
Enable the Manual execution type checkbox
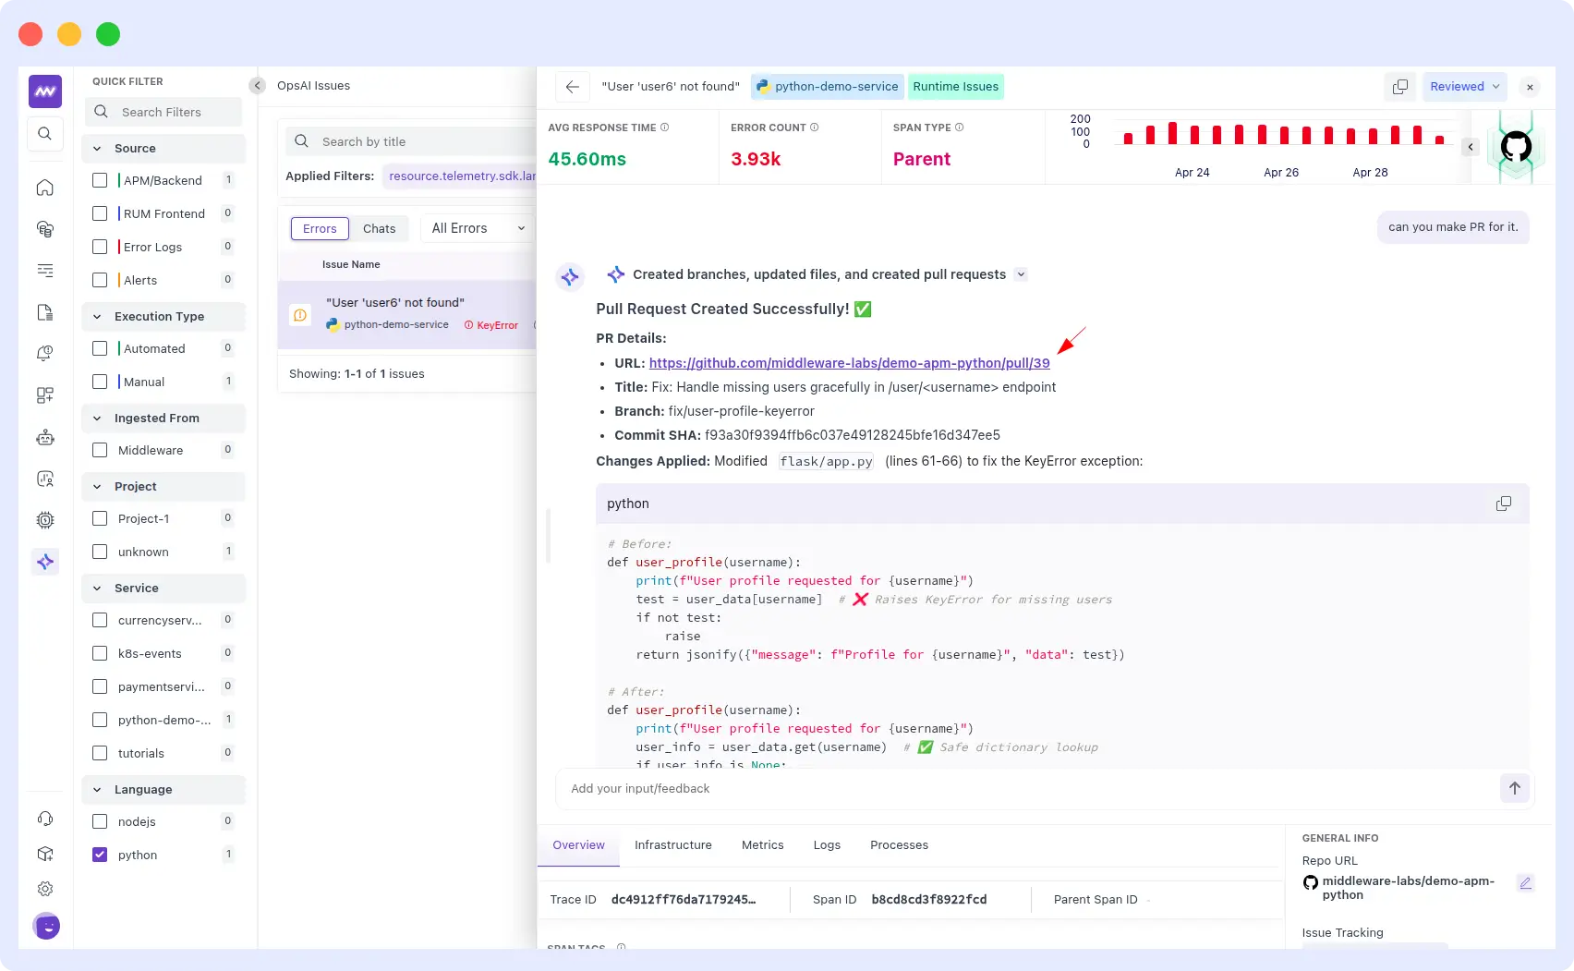point(100,382)
